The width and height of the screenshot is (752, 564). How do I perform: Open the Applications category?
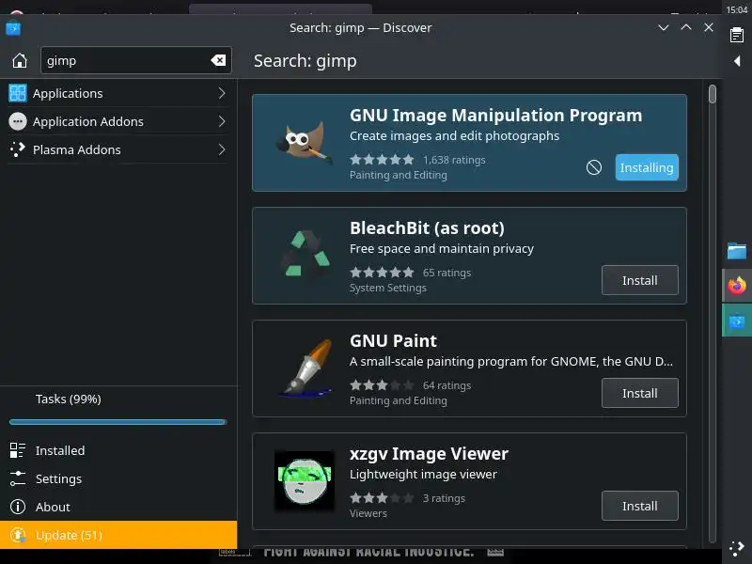[117, 93]
